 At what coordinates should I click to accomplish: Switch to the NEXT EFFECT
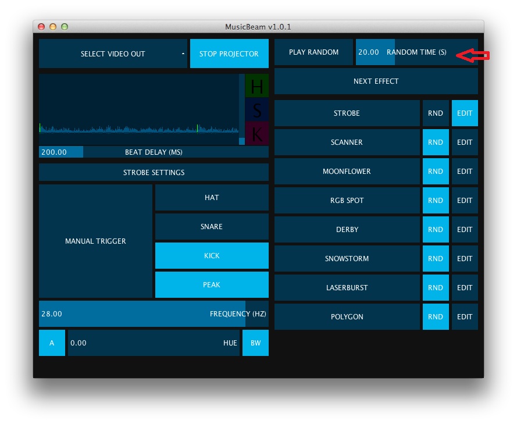tap(376, 81)
